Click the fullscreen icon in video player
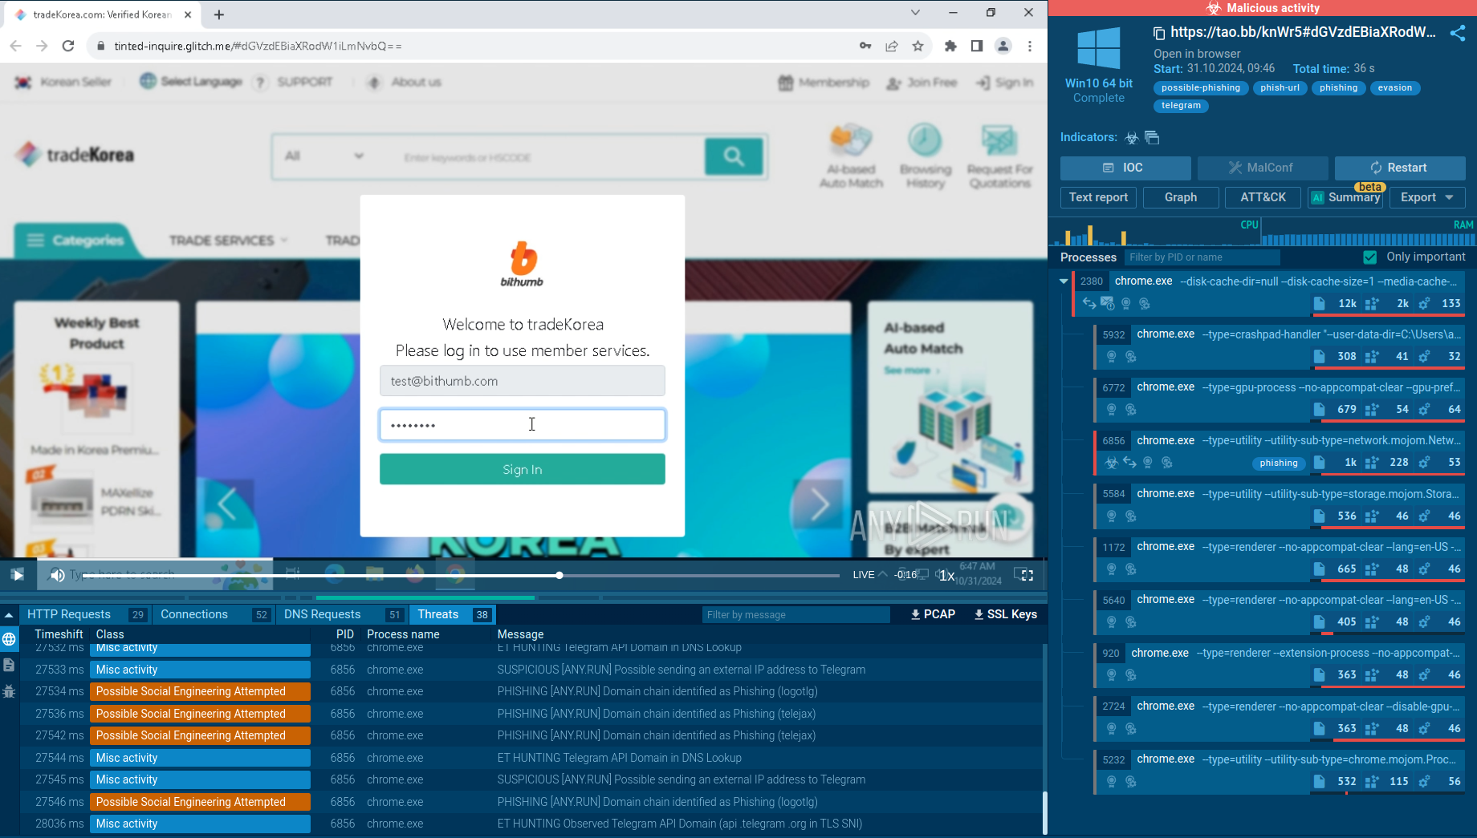The width and height of the screenshot is (1477, 838). point(1026,575)
